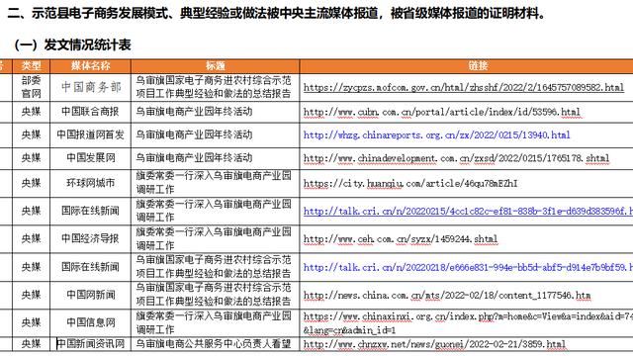Select the 中国商务部 media name cell
633x356 pixels.
[90, 87]
